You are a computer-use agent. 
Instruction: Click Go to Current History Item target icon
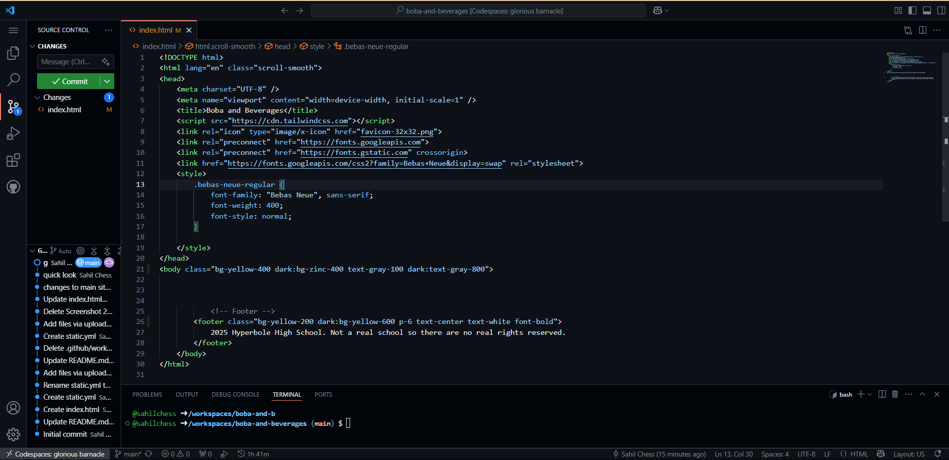(81, 251)
